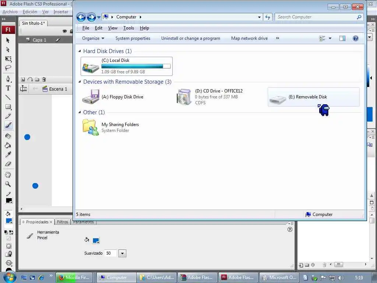Open the blue fill color swatch in toolbox
Screen dimensions: 377x283
9,221
